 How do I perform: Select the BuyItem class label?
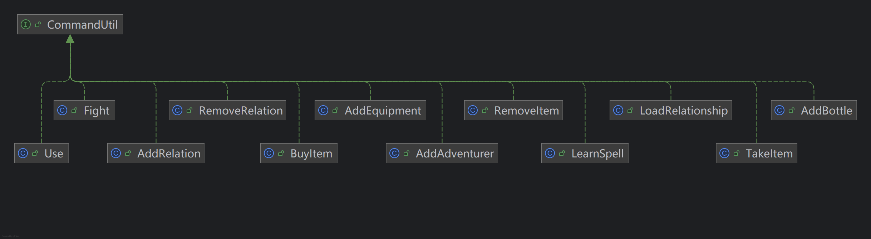[x=311, y=153]
